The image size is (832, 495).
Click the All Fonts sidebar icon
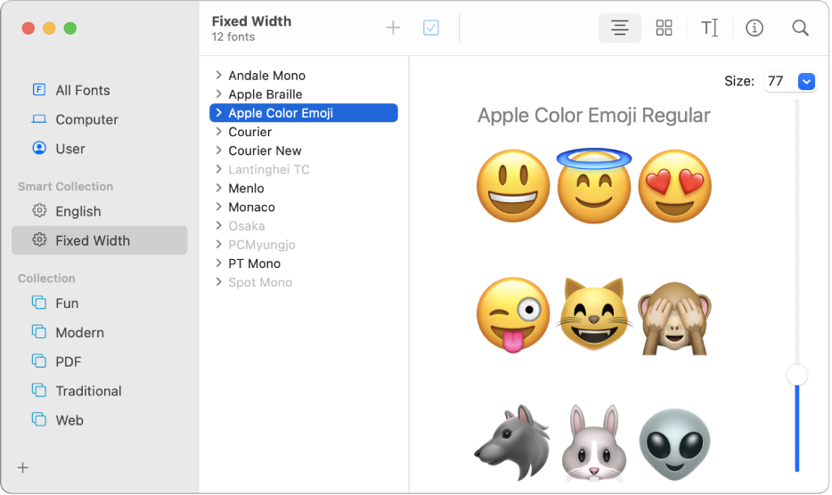tap(39, 90)
